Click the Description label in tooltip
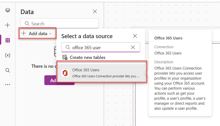220x126 pixels. (x=164, y=62)
